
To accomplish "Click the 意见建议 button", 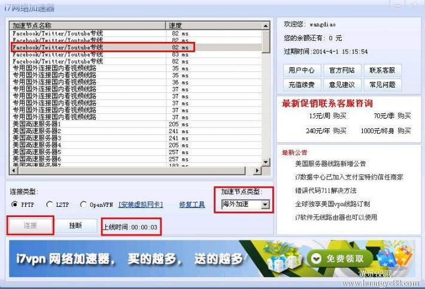I will pos(342,85).
